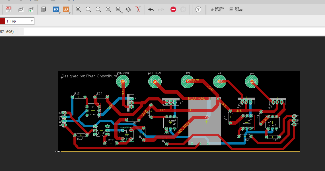Click the T4 triac label
The width and height of the screenshot is (325, 171).
pyautogui.click(x=240, y=106)
